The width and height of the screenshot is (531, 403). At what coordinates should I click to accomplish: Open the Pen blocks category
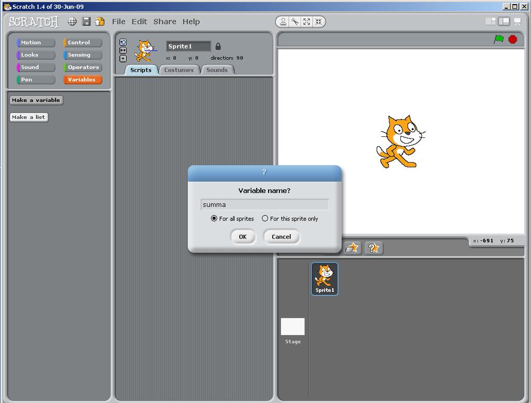[36, 79]
